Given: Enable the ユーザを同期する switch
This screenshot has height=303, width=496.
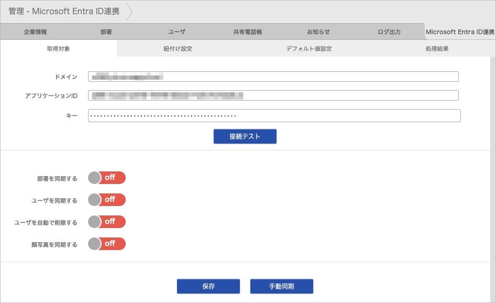Looking at the screenshot, I should pos(107,200).
